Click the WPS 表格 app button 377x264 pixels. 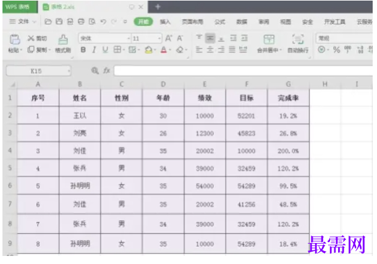point(20,7)
